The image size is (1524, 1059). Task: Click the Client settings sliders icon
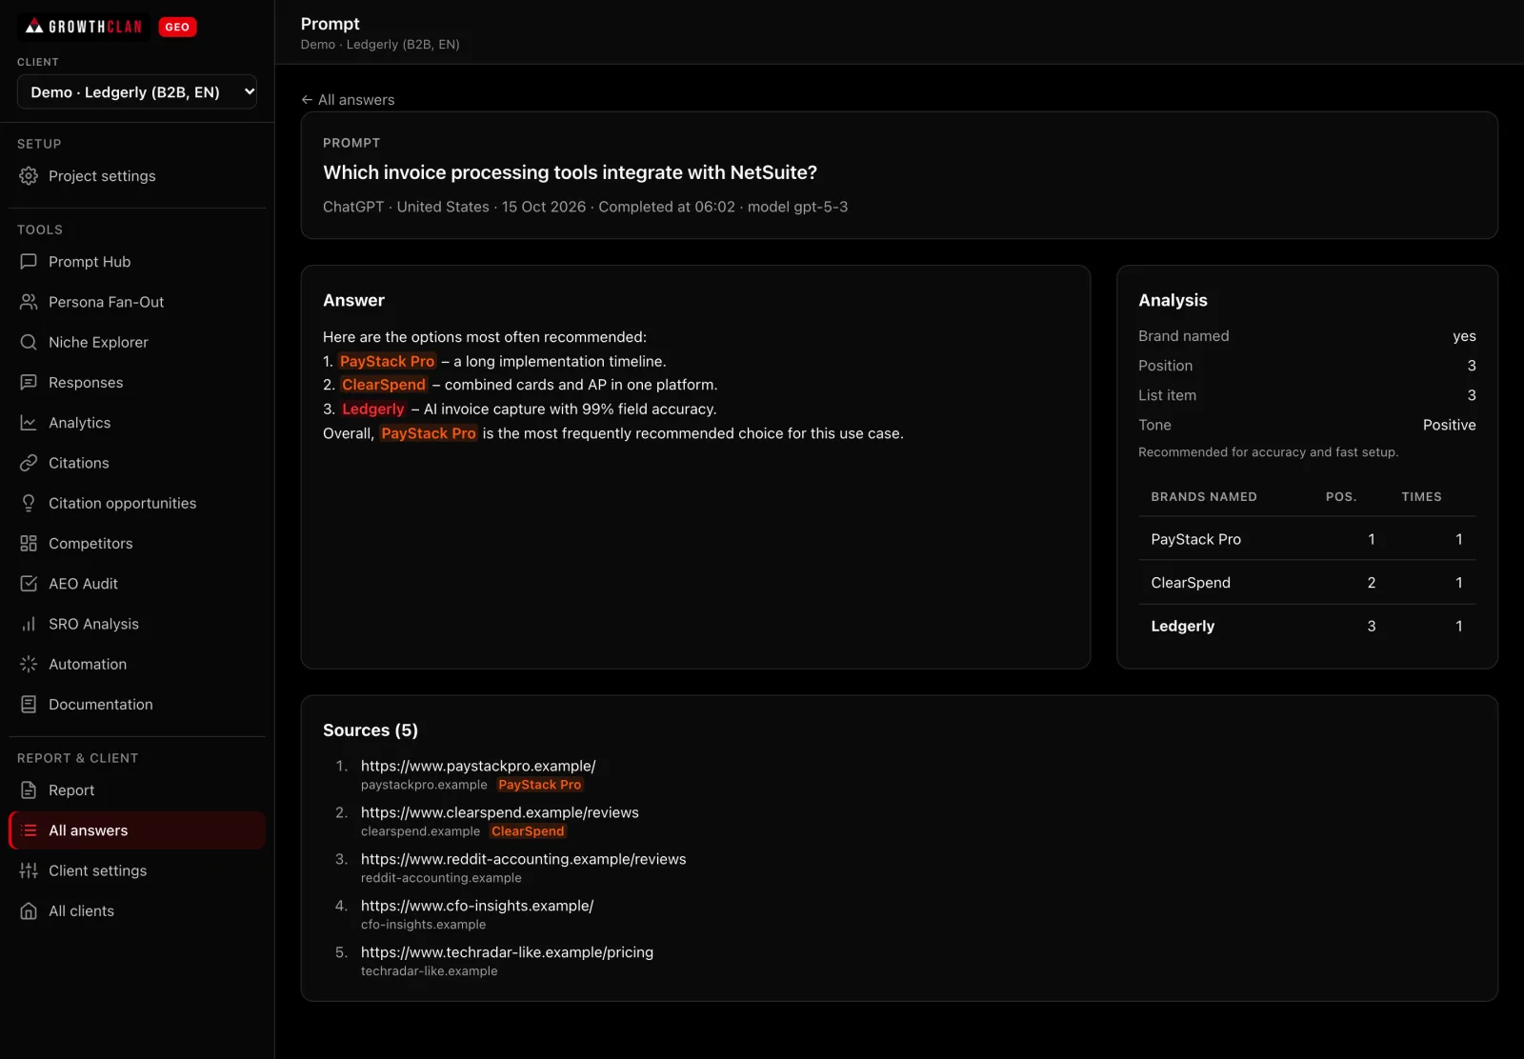click(29, 870)
